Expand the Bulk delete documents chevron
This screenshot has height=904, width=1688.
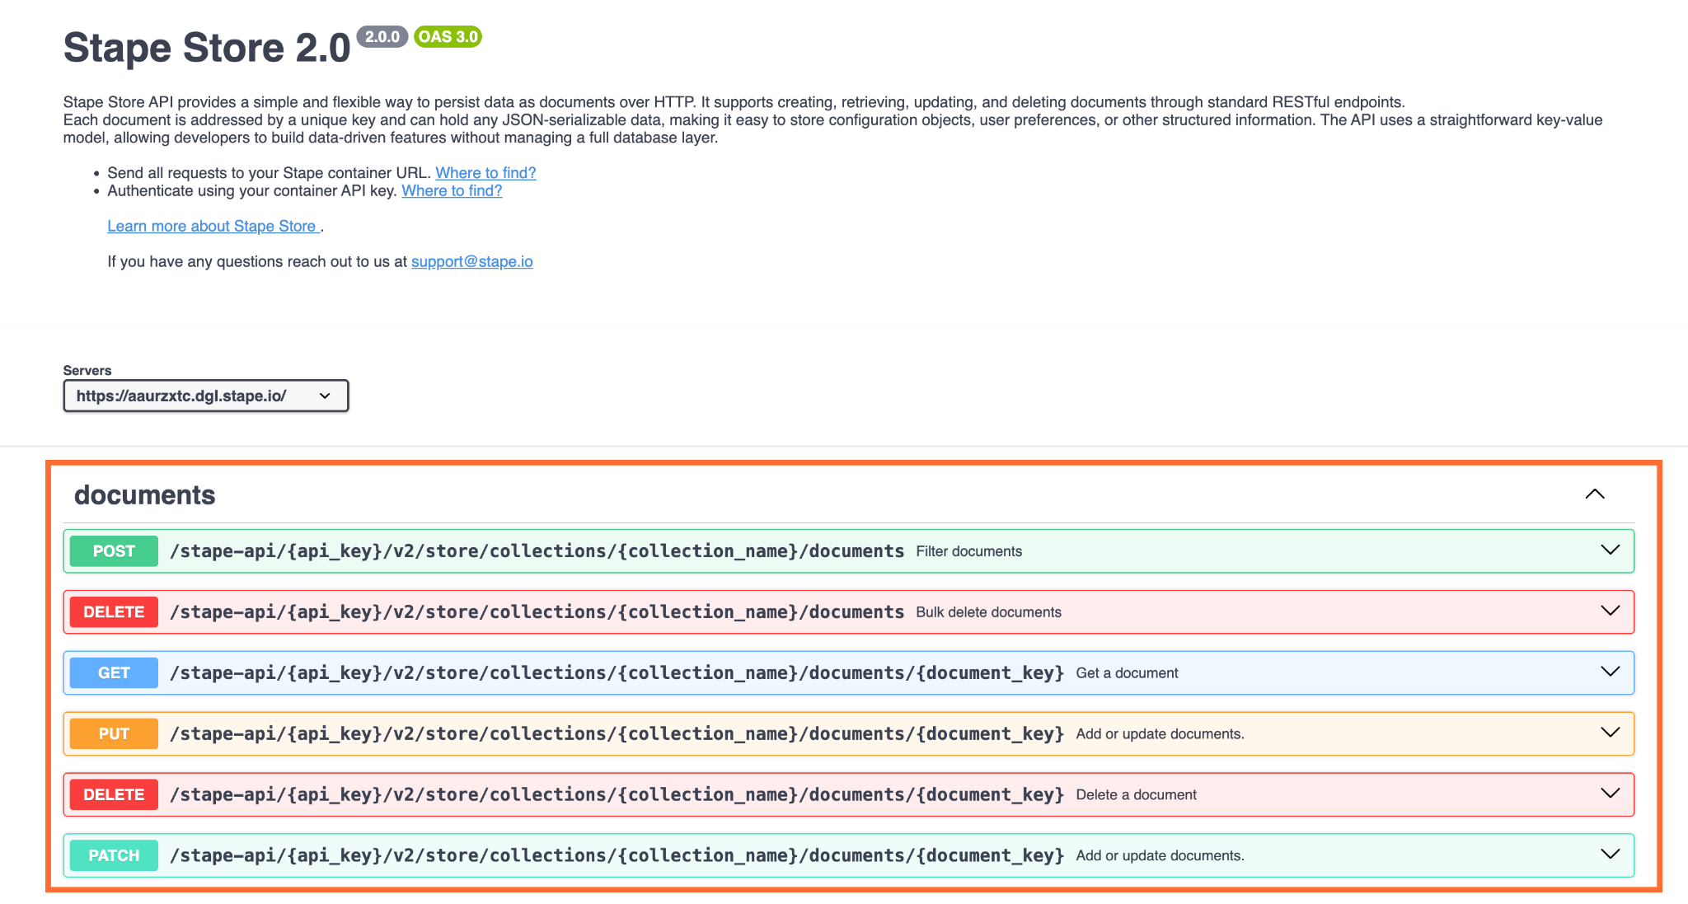[1610, 611]
